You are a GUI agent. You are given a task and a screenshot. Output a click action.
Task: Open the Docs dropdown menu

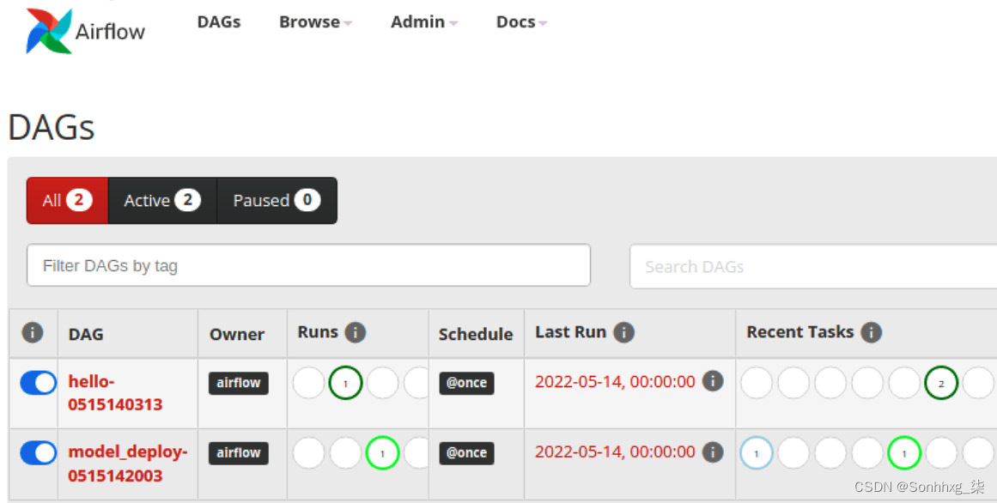click(521, 22)
